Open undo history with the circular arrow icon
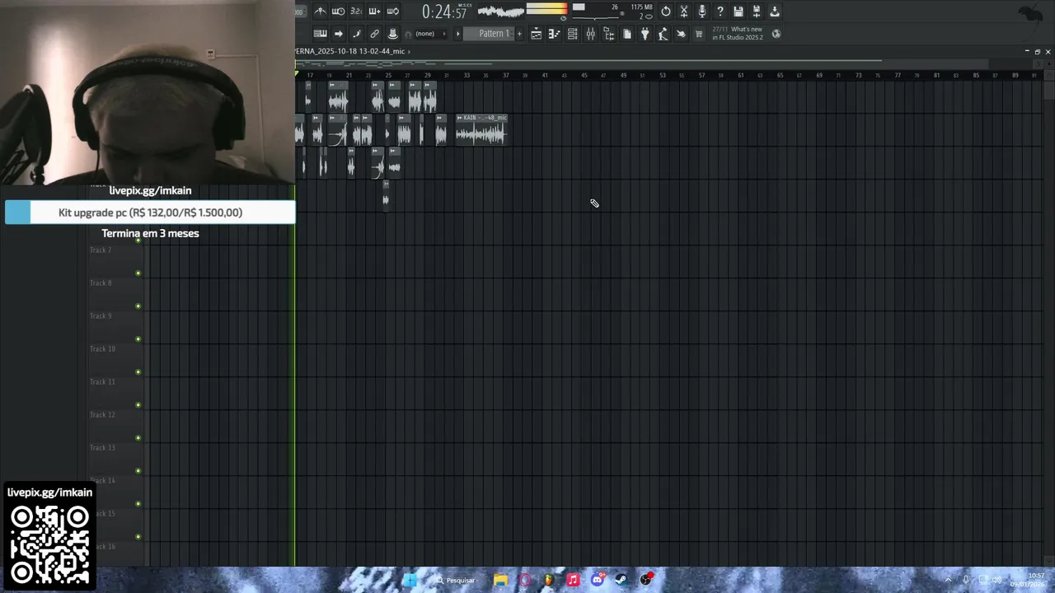 point(666,12)
